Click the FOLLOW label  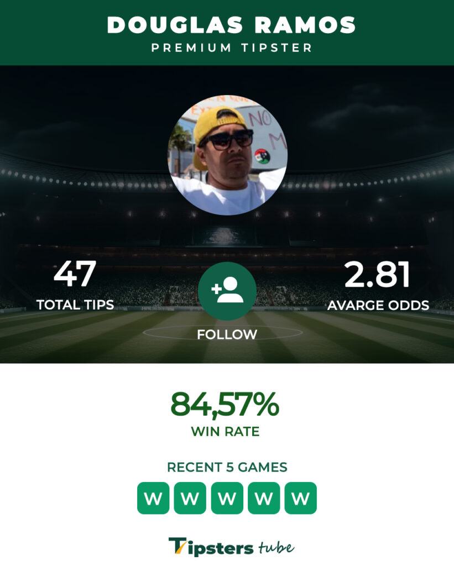[x=227, y=334]
